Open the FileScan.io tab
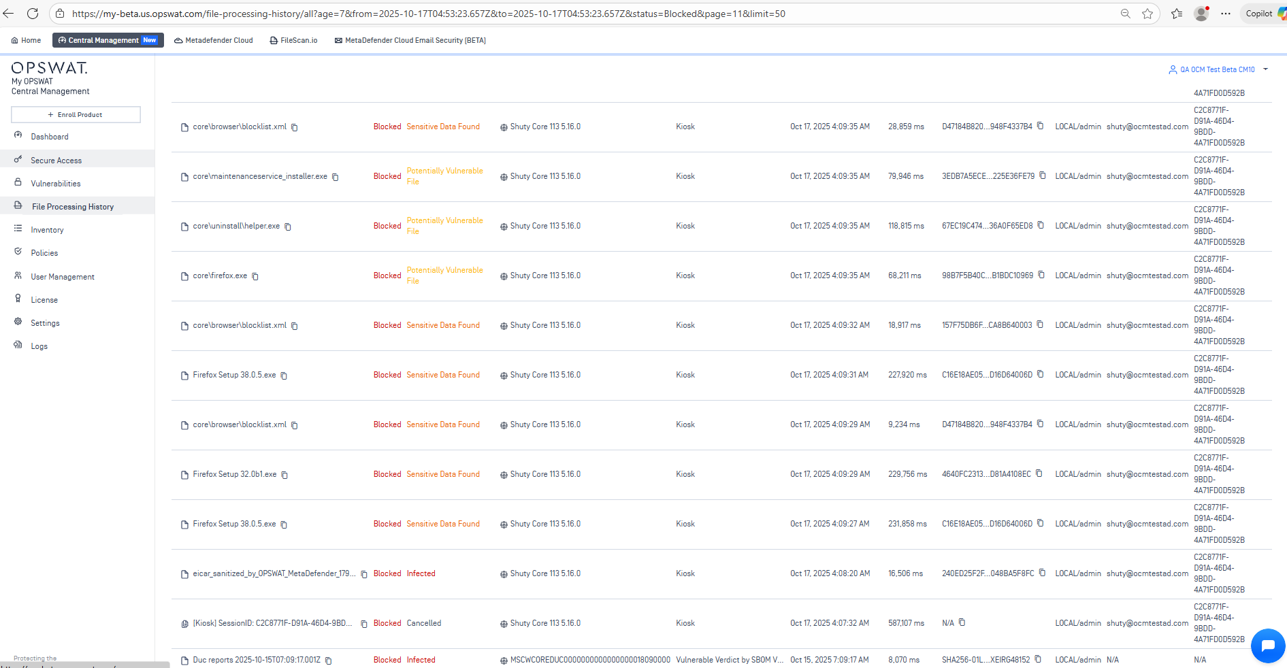 [294, 40]
